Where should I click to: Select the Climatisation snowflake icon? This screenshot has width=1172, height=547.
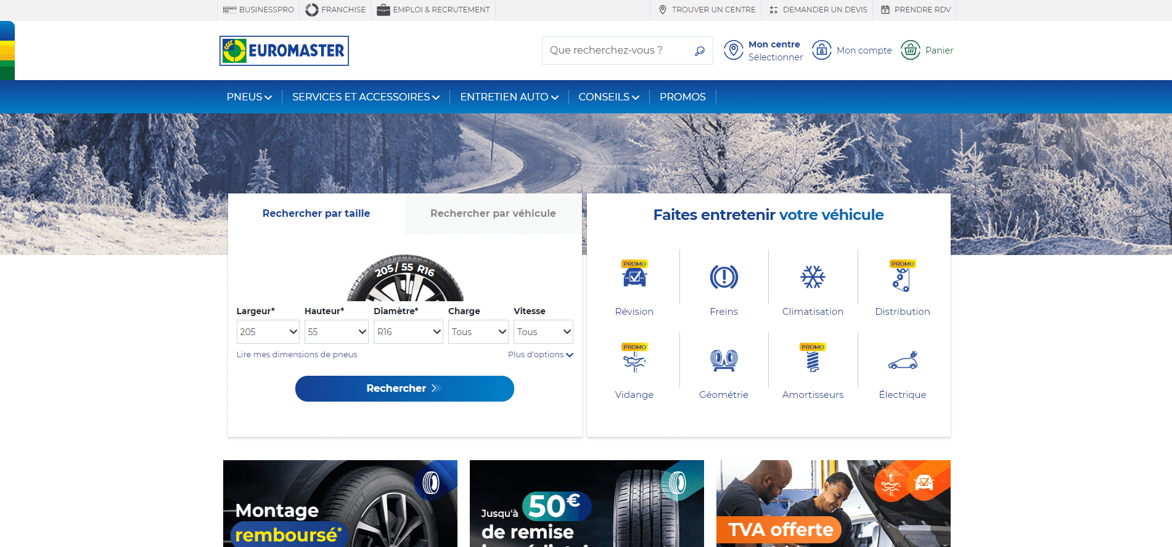(x=813, y=277)
